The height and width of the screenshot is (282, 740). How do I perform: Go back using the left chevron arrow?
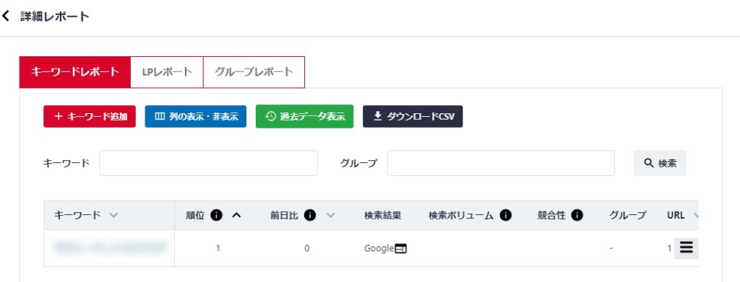(6, 17)
